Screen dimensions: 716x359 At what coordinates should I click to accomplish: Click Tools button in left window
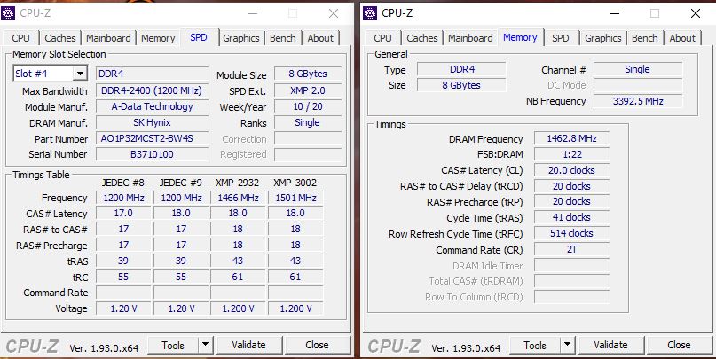[x=174, y=346]
